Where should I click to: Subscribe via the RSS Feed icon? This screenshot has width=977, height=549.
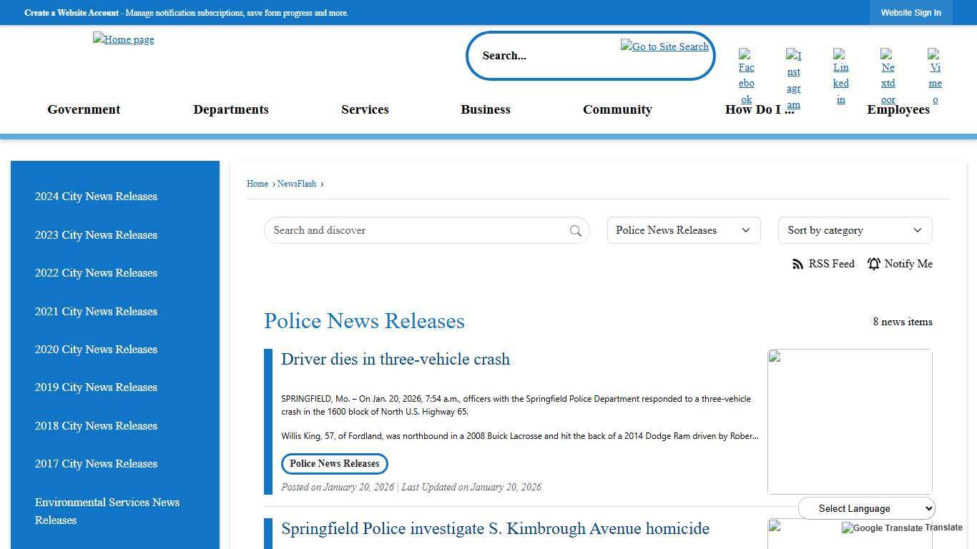(x=797, y=264)
